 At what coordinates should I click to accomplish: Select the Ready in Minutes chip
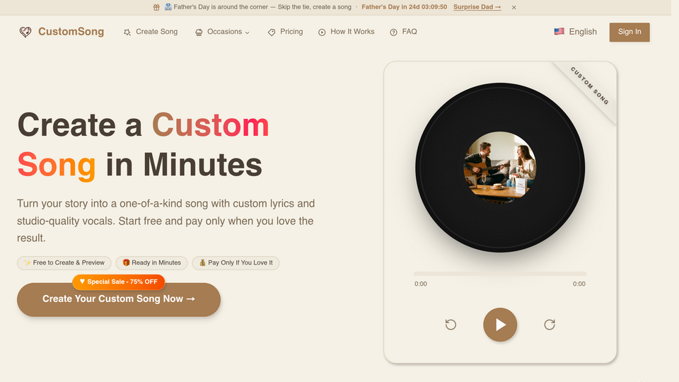pos(151,263)
